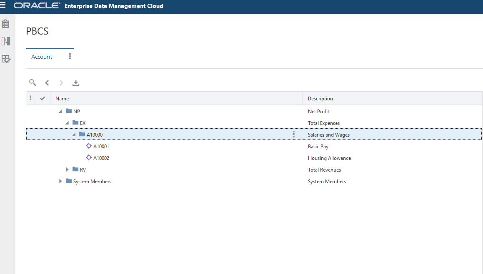Switch to the Account tab

42,57
